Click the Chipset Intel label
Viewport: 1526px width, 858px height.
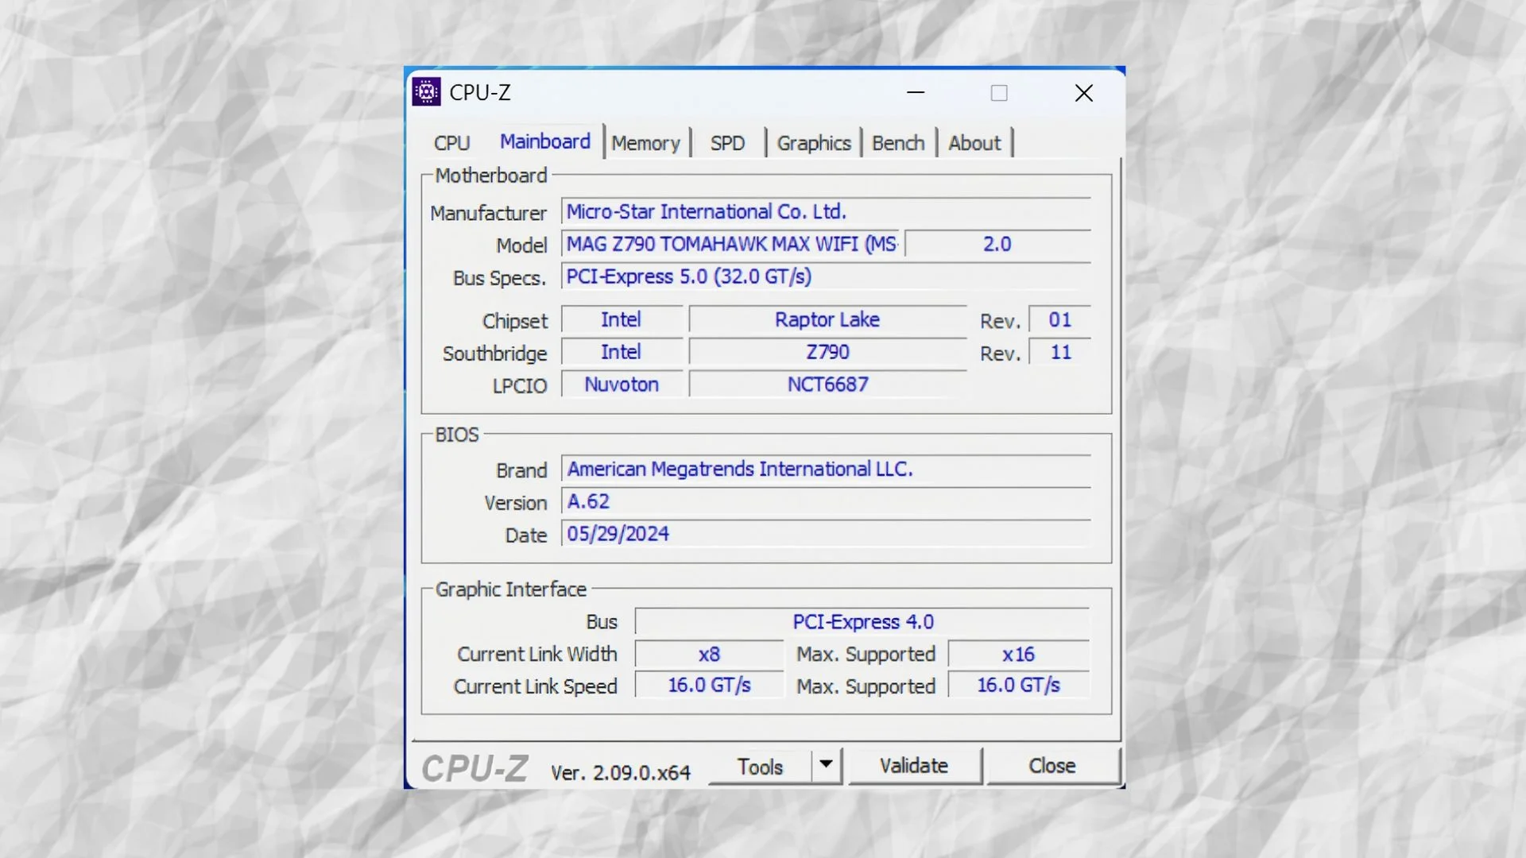coord(621,319)
